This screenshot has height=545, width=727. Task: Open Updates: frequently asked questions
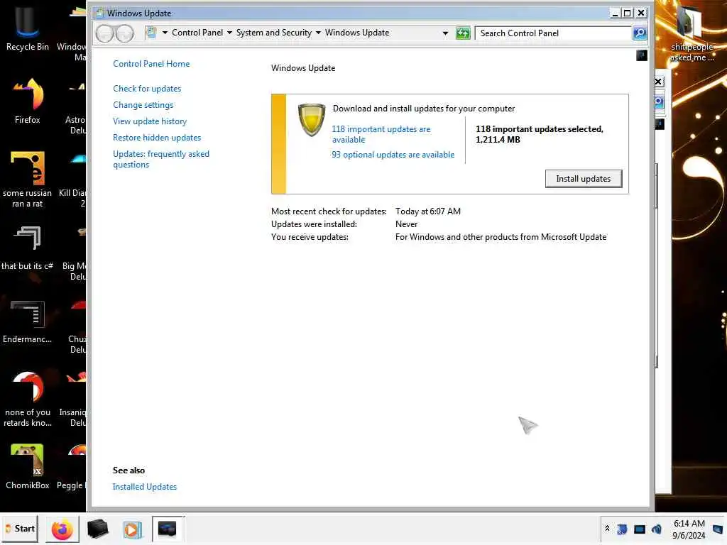[161, 159]
